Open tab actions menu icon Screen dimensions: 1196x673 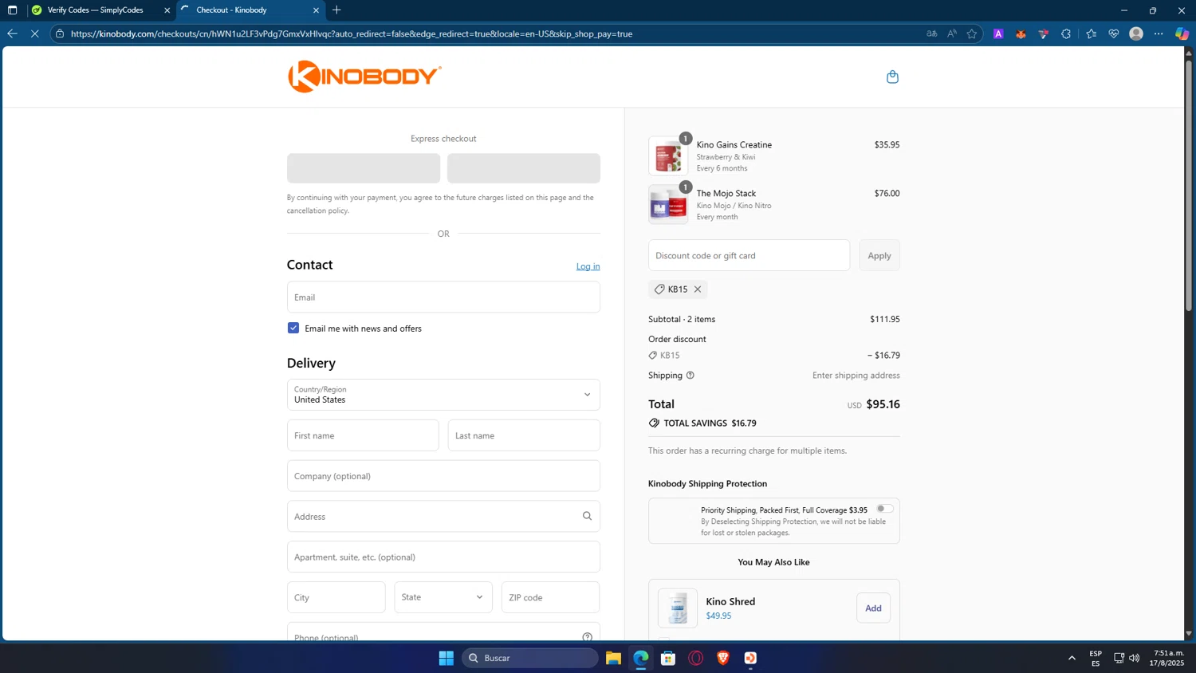[x=12, y=10]
